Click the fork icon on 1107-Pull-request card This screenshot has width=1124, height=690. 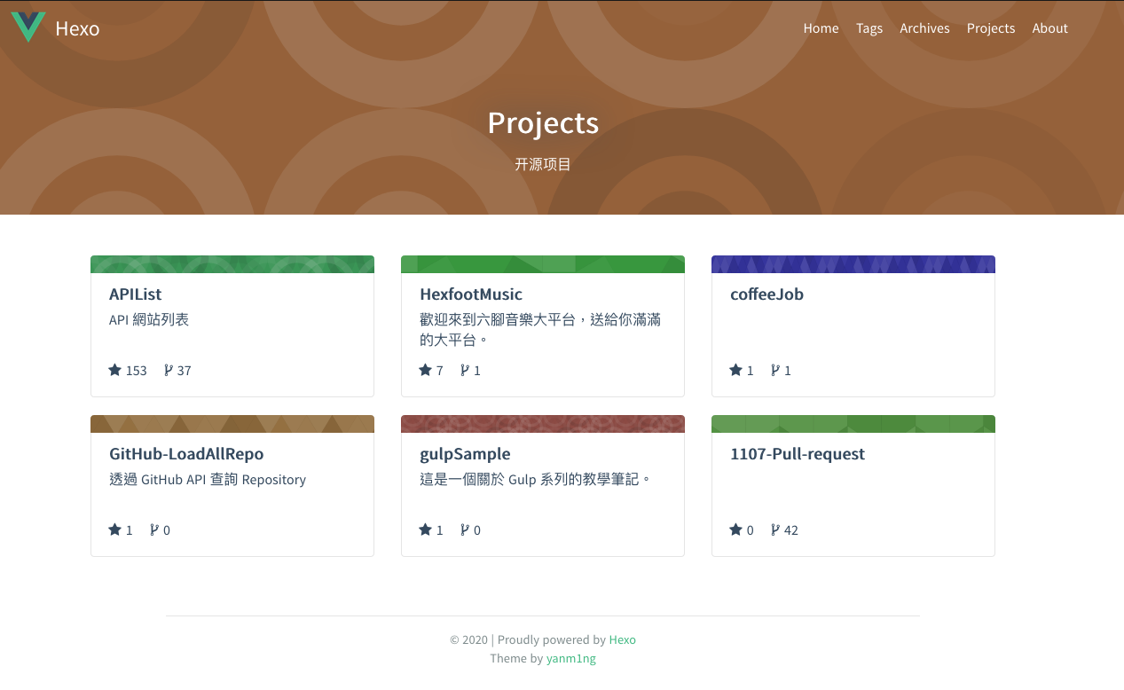tap(774, 529)
